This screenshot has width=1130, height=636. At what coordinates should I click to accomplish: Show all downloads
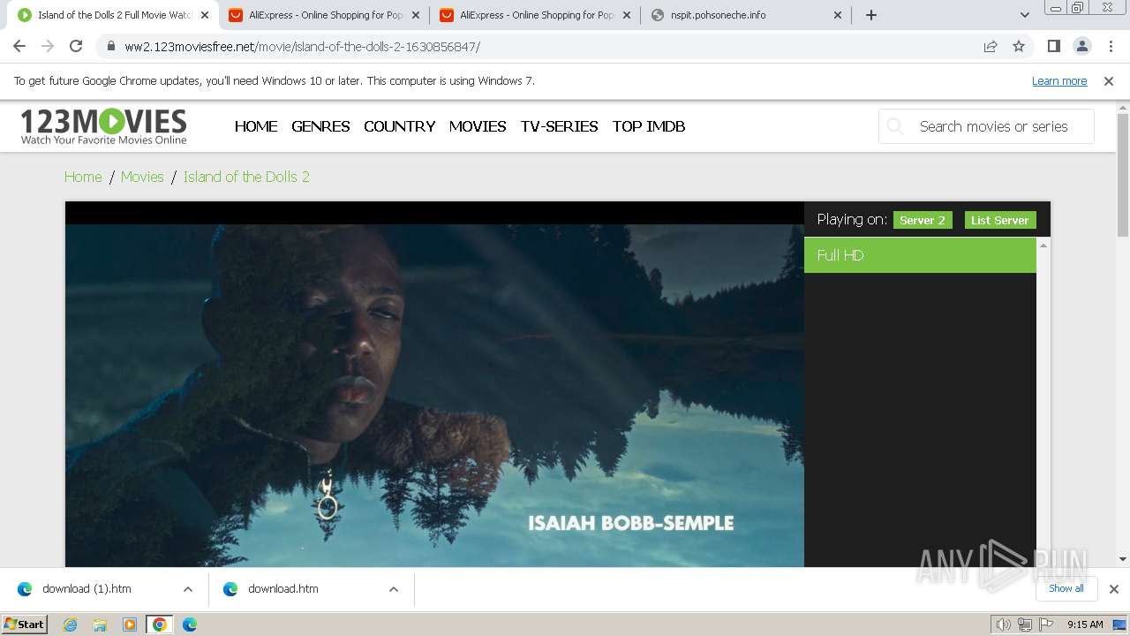[x=1066, y=588]
